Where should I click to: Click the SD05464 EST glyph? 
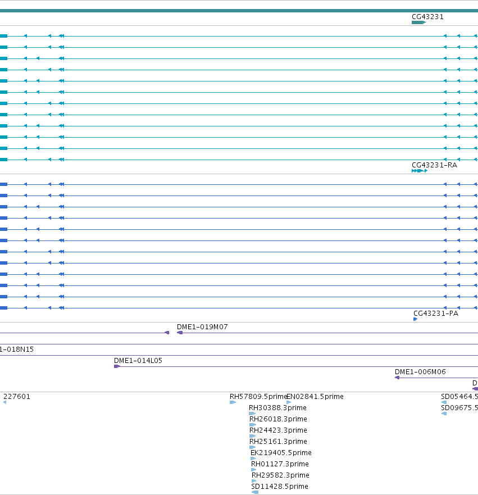(444, 402)
